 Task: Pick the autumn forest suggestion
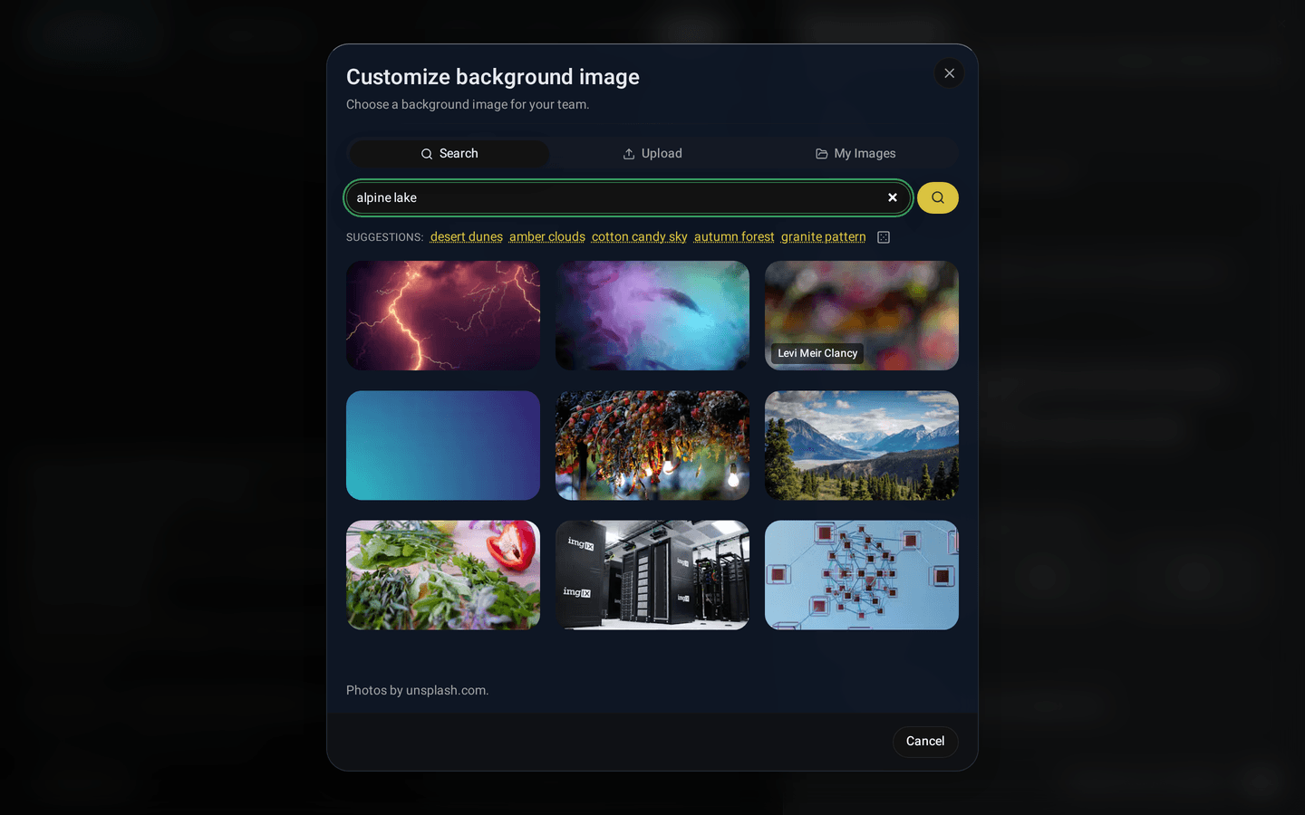[x=734, y=237]
